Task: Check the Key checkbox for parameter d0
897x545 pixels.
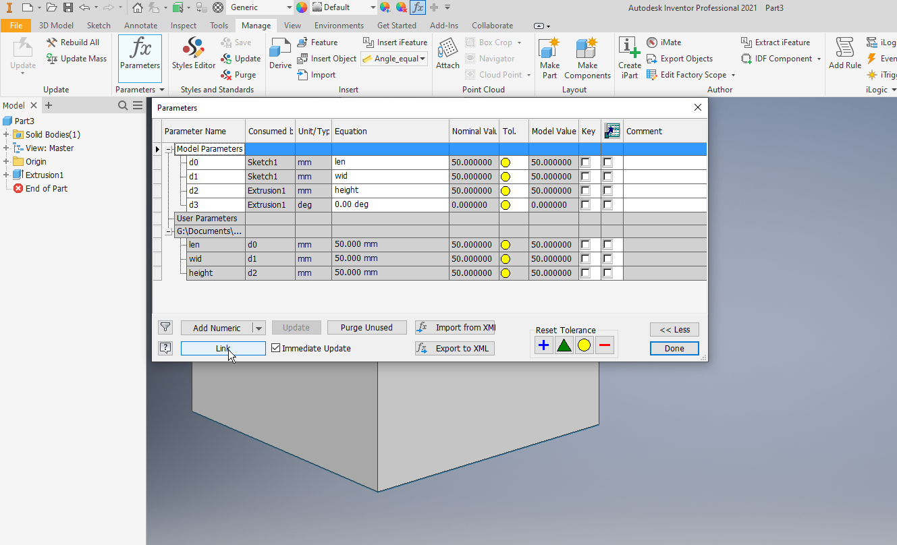Action: (585, 162)
